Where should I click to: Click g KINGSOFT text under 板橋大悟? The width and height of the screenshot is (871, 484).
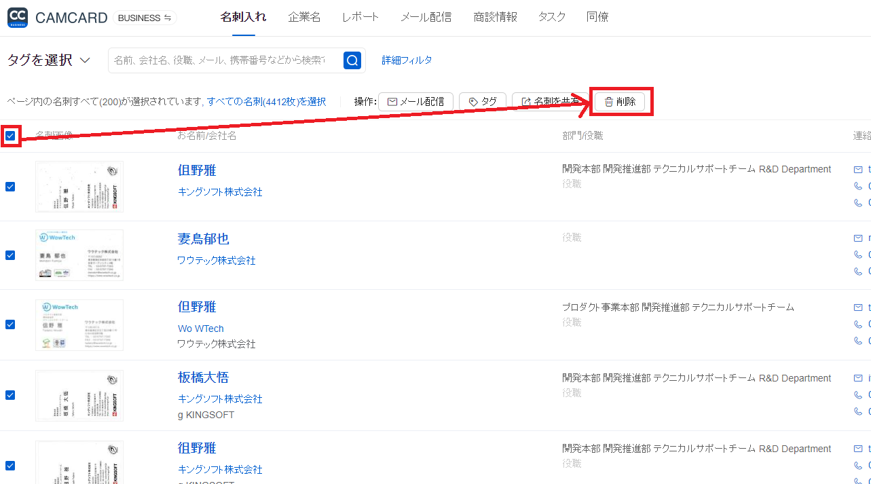[x=206, y=415]
